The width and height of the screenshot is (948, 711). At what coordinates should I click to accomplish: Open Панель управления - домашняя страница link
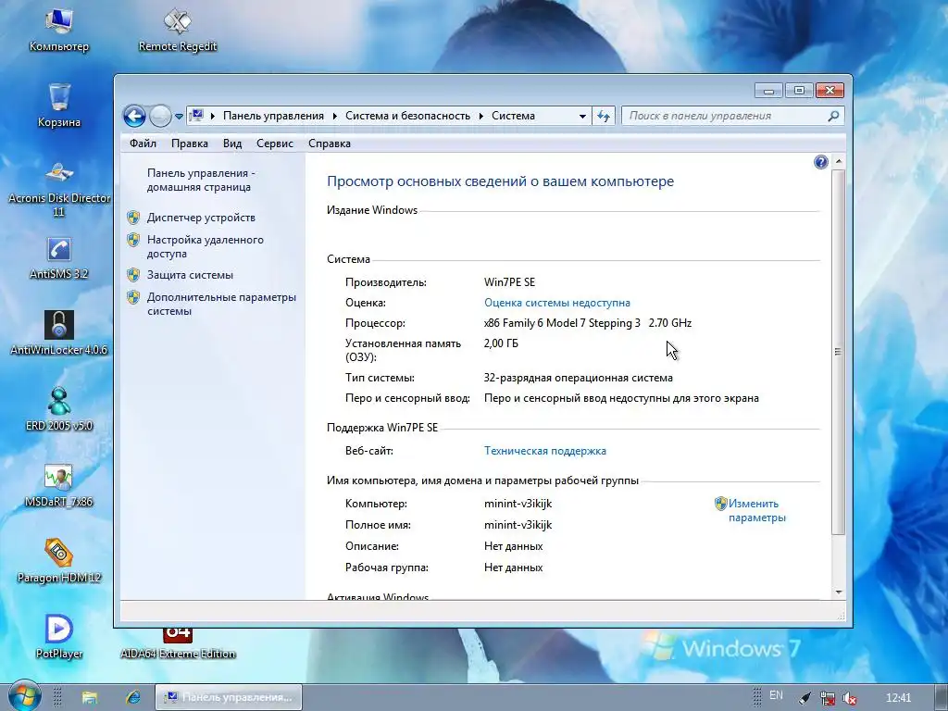coord(201,181)
